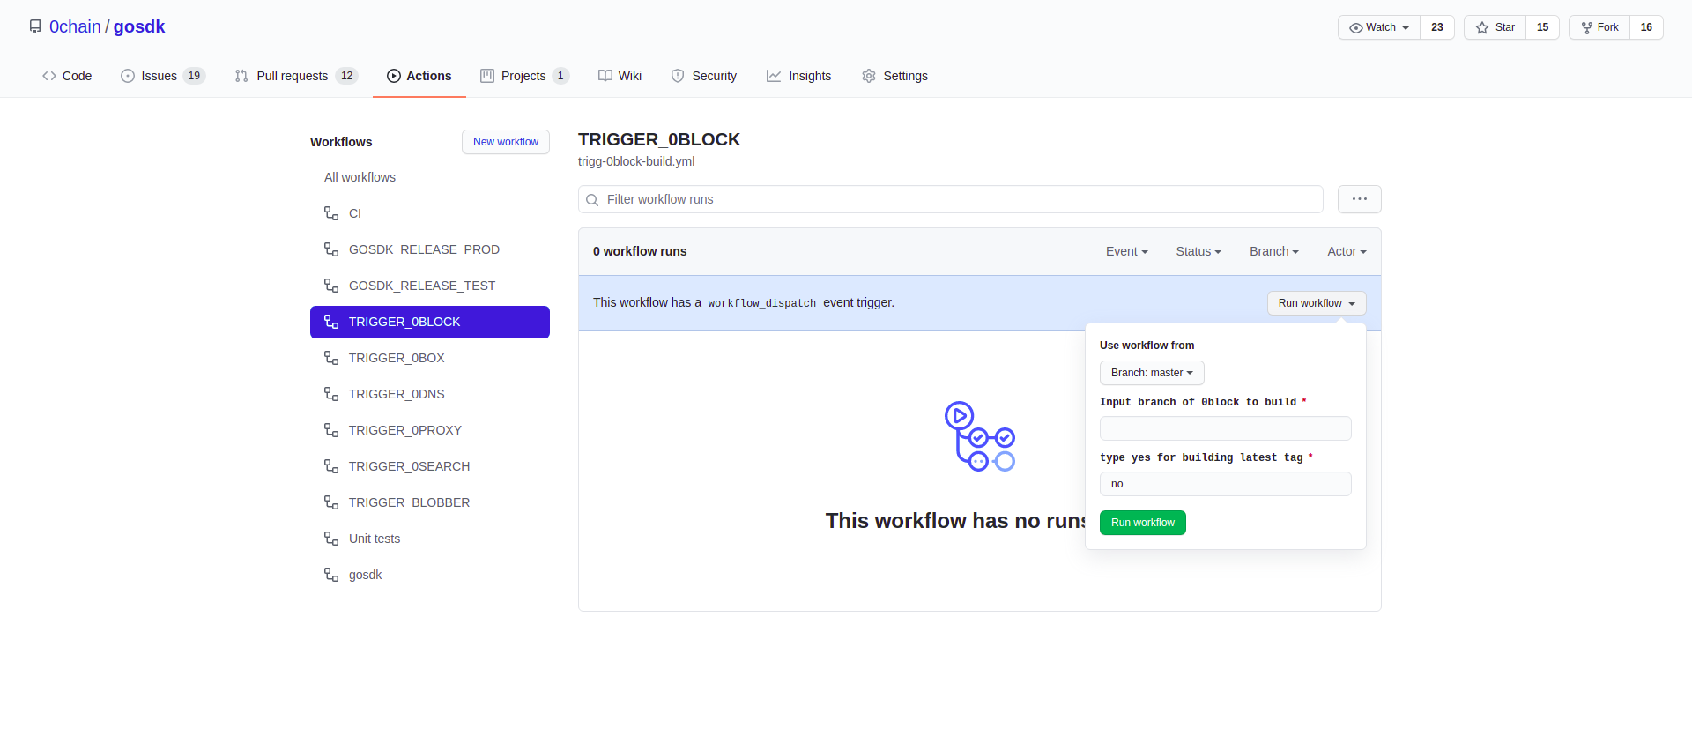Open the Issues tab
Screen dimensions: 1692x736
(163, 76)
